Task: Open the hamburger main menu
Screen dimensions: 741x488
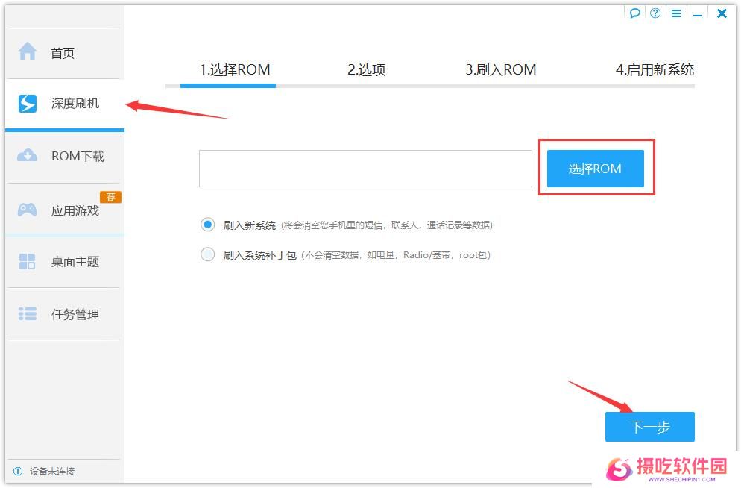Action: tap(676, 13)
